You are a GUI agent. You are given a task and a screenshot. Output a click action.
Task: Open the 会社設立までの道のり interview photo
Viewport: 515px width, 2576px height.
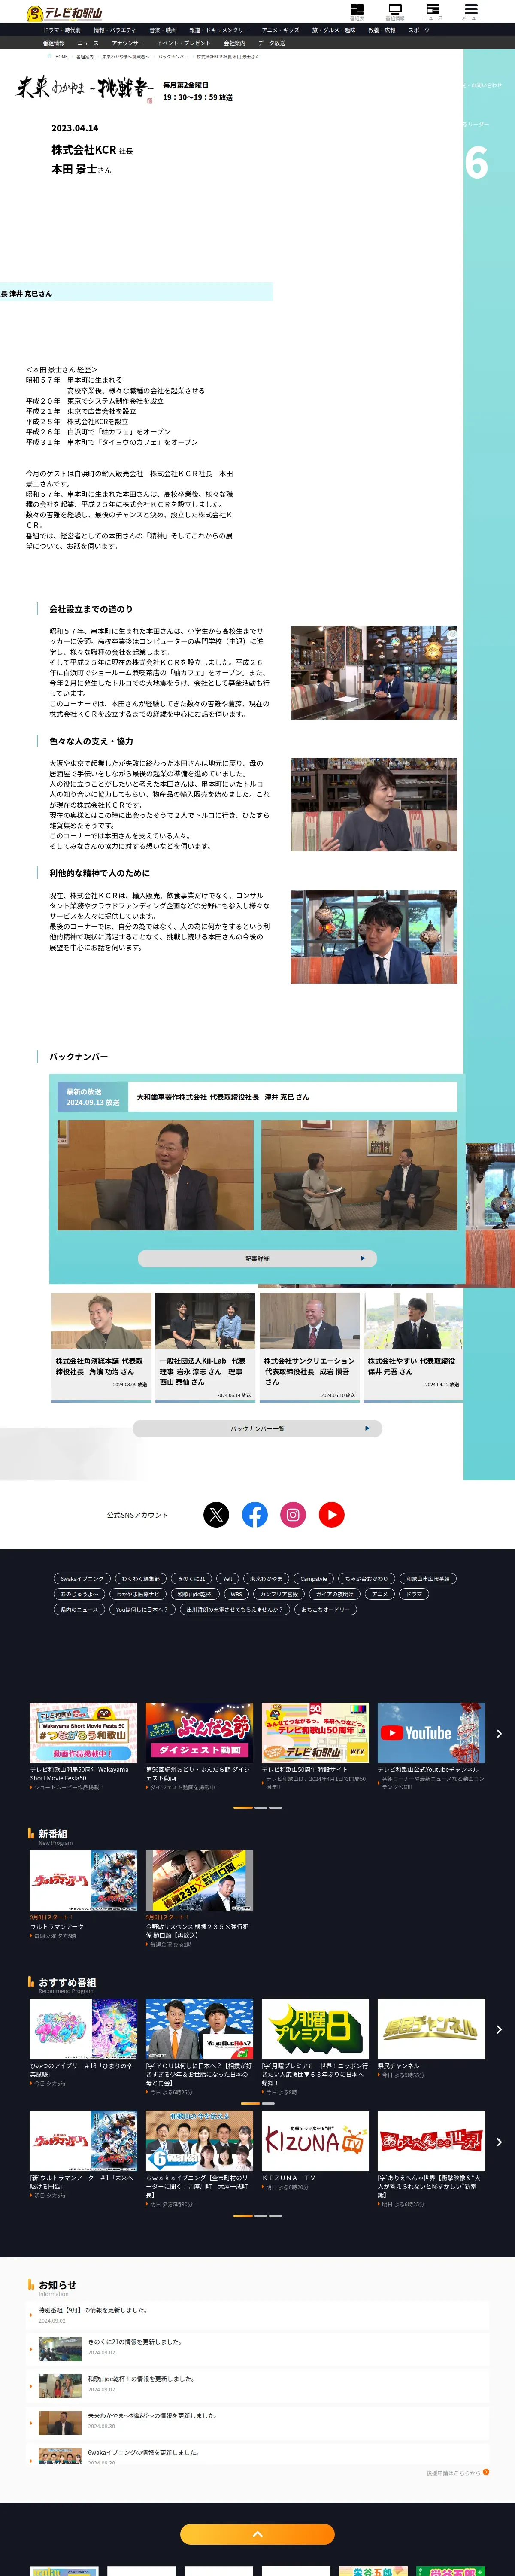click(x=374, y=672)
